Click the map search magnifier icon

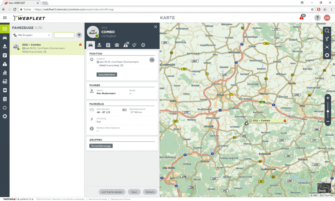click(327, 31)
